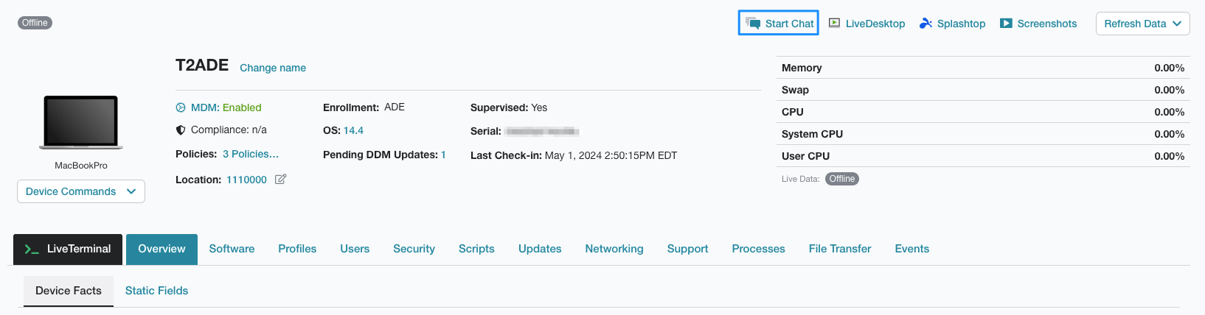Screen dimensions: 1205x315
Task: Click the Location 1110000 link
Action: tap(246, 180)
